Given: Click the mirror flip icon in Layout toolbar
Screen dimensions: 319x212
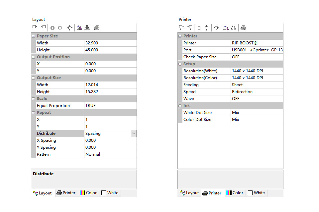Looking at the screenshot, I should point(87,28).
